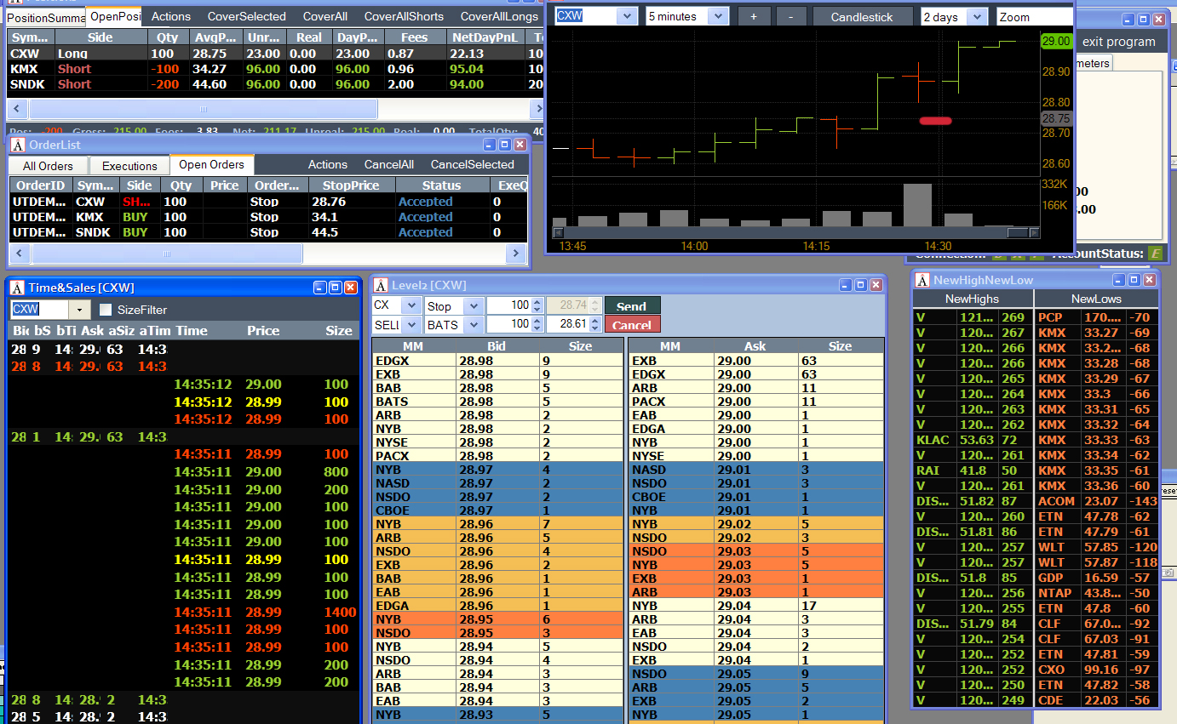Click CancelAll in the OrderList menu

coord(389,164)
